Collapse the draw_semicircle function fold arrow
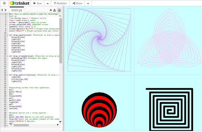The image size is (202, 132). click(x=8, y=75)
